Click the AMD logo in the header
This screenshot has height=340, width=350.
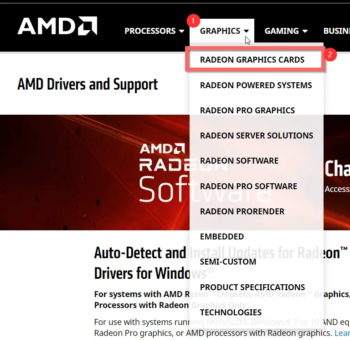(57, 26)
